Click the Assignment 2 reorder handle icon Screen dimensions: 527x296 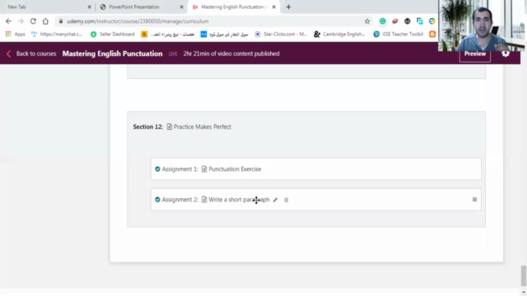click(474, 199)
